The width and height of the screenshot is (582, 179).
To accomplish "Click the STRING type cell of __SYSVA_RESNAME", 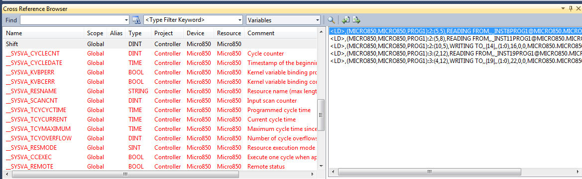I will (138, 91).
